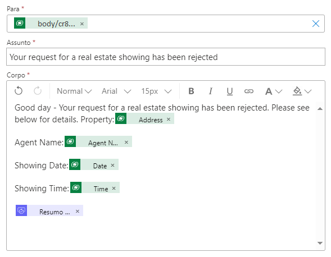The image size is (331, 257).
Task: Click inside the Para recipient field
Action: 166,24
